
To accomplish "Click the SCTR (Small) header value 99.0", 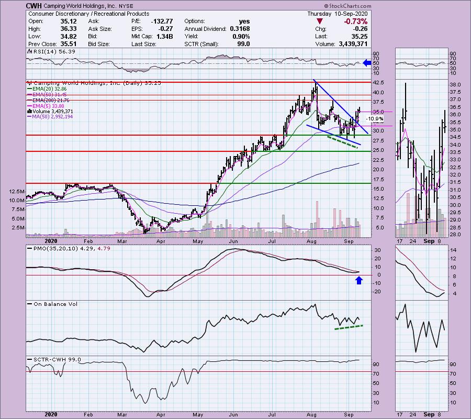I will pyautogui.click(x=243, y=44).
